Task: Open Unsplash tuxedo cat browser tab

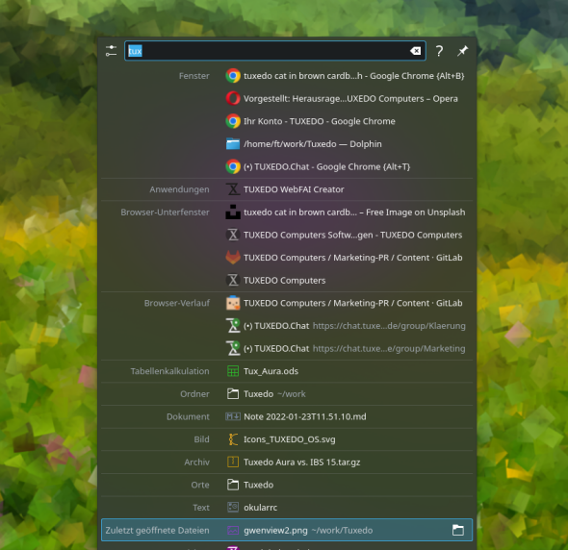Action: coord(287,212)
